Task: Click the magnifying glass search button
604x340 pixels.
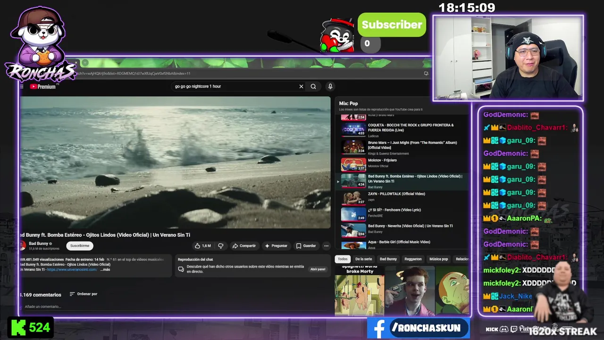Action: [313, 86]
